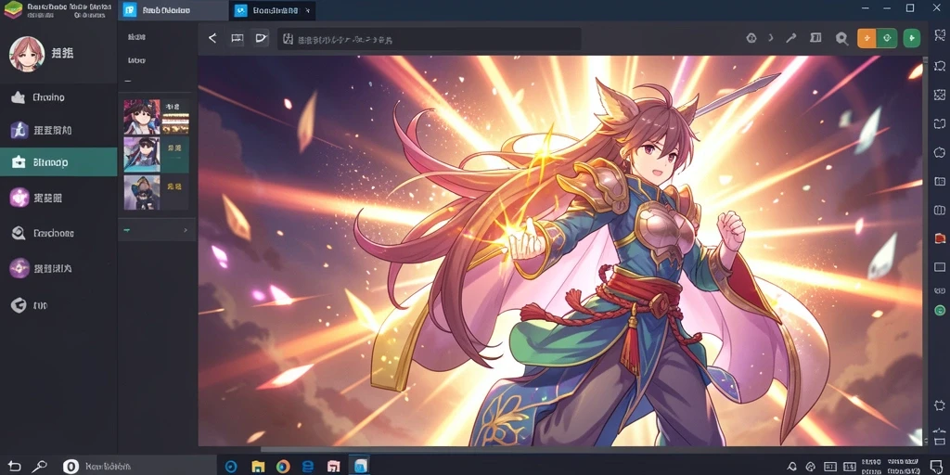This screenshot has height=475, width=950.
Task: Click the small chevron icon in top toolbar
Action: pos(770,38)
